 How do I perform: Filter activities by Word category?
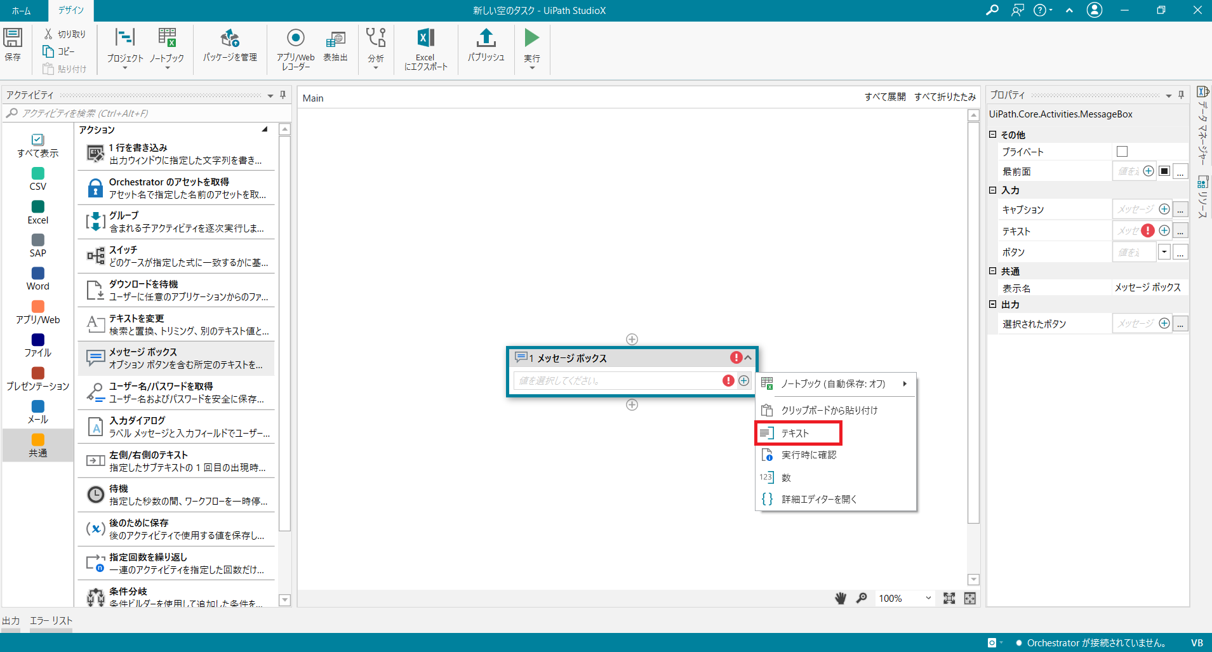tap(37, 279)
